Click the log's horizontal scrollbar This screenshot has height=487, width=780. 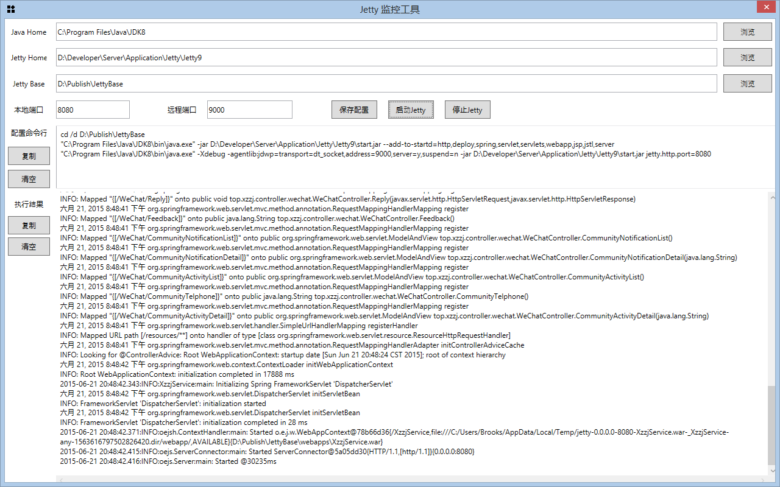(412, 480)
